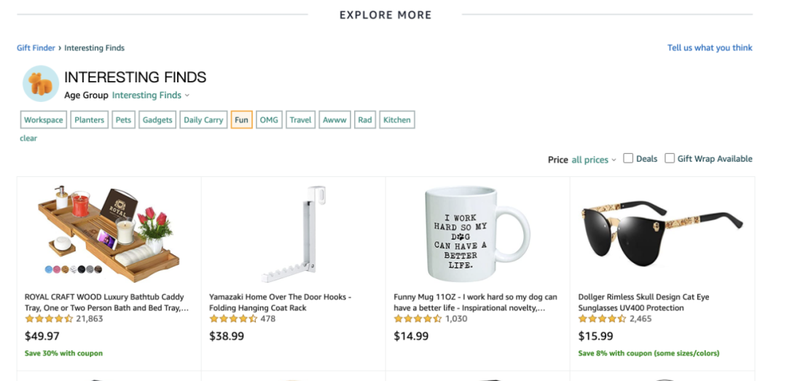Open the over-the-door hooks product image
The image size is (787, 381).
pyautogui.click(x=293, y=233)
